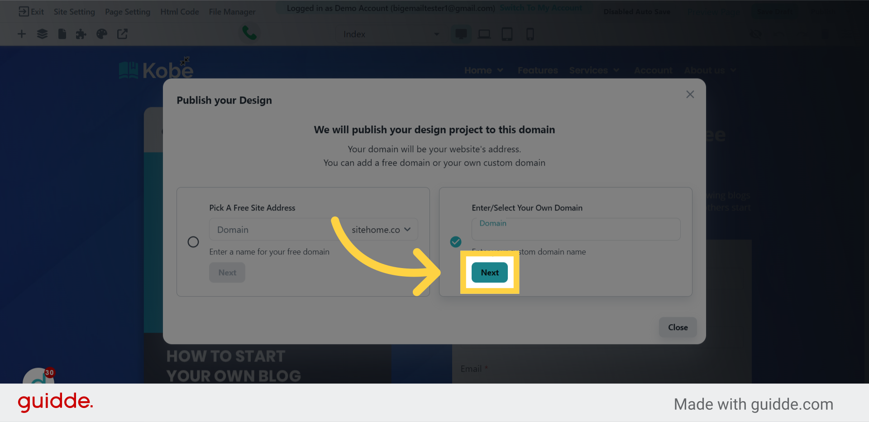The height and width of the screenshot is (422, 869).
Task: Open the layers stack icon
Action: [x=42, y=34]
